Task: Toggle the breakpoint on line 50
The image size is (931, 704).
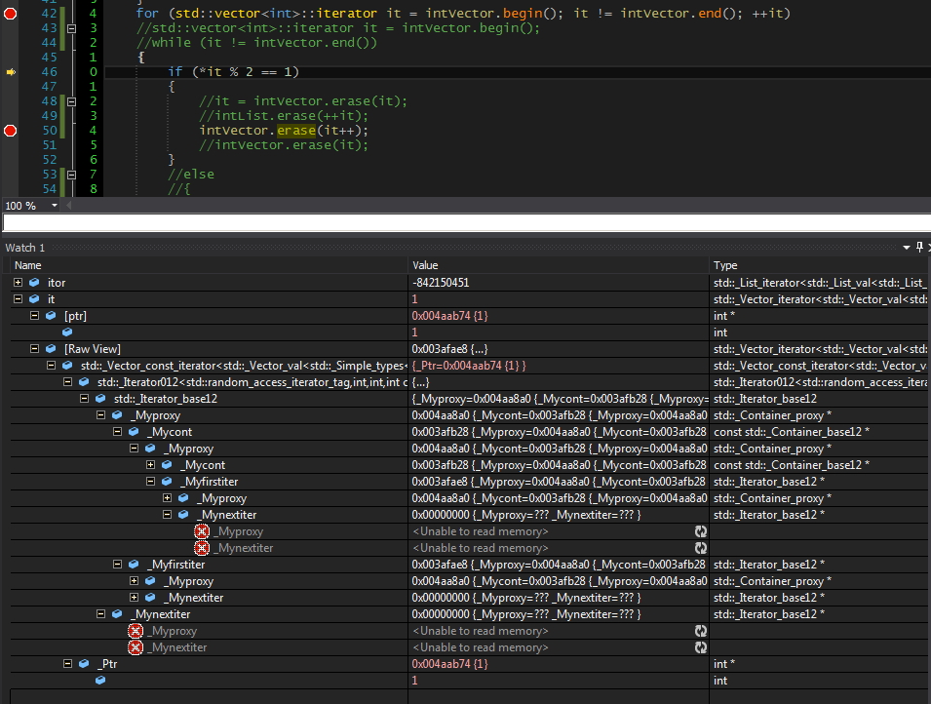Action: (x=10, y=130)
